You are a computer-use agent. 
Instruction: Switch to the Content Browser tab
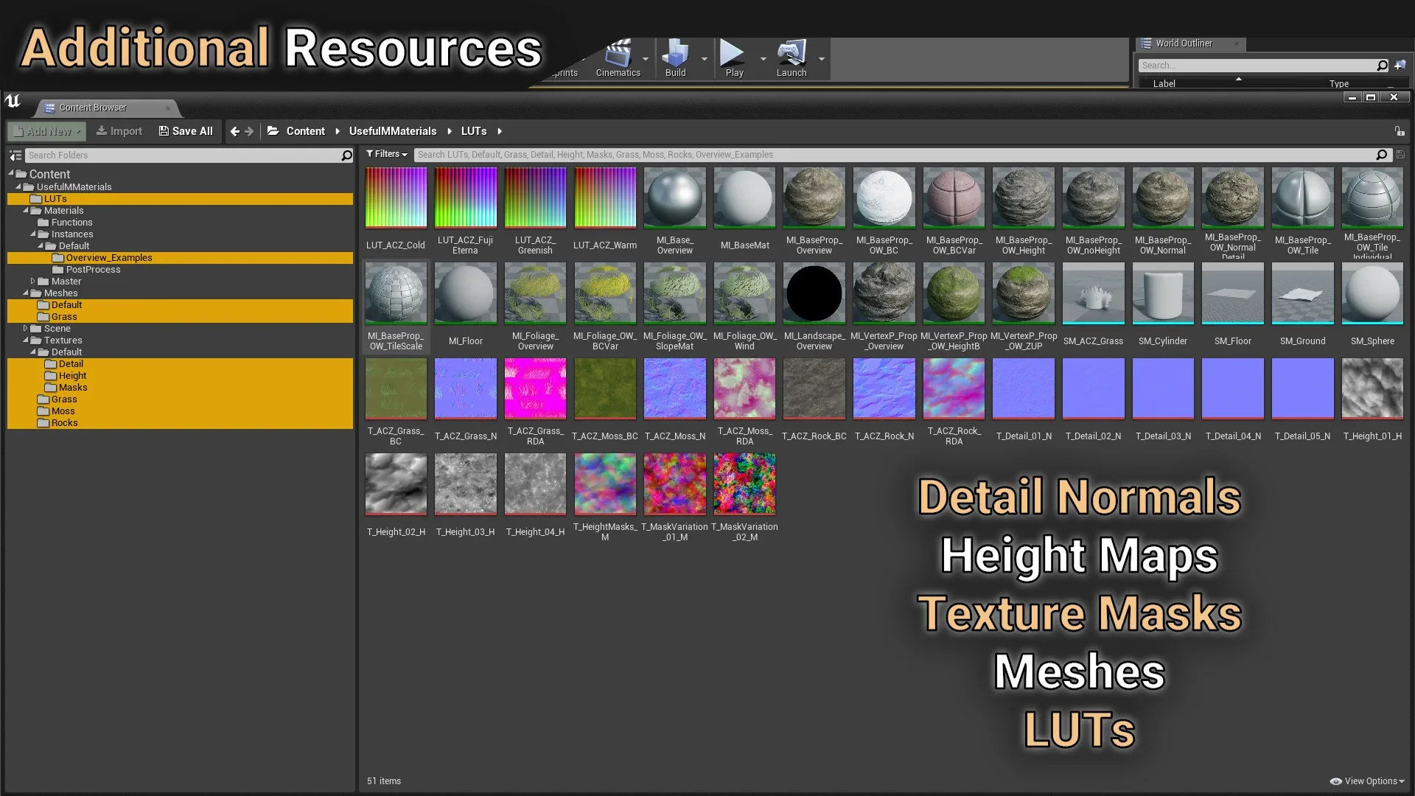tap(93, 108)
